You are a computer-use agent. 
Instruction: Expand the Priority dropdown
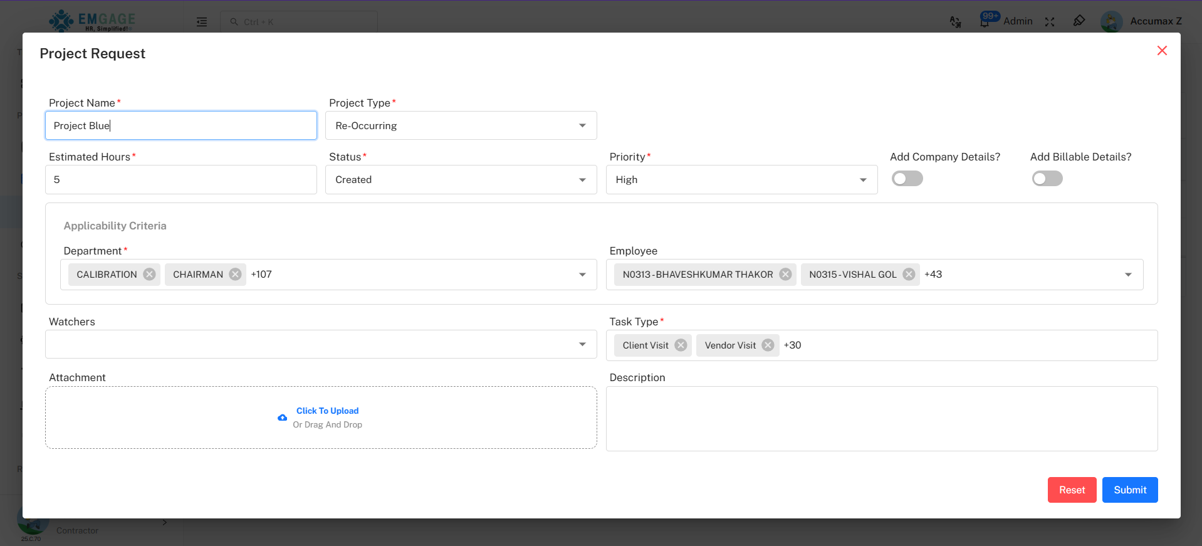coord(741,180)
